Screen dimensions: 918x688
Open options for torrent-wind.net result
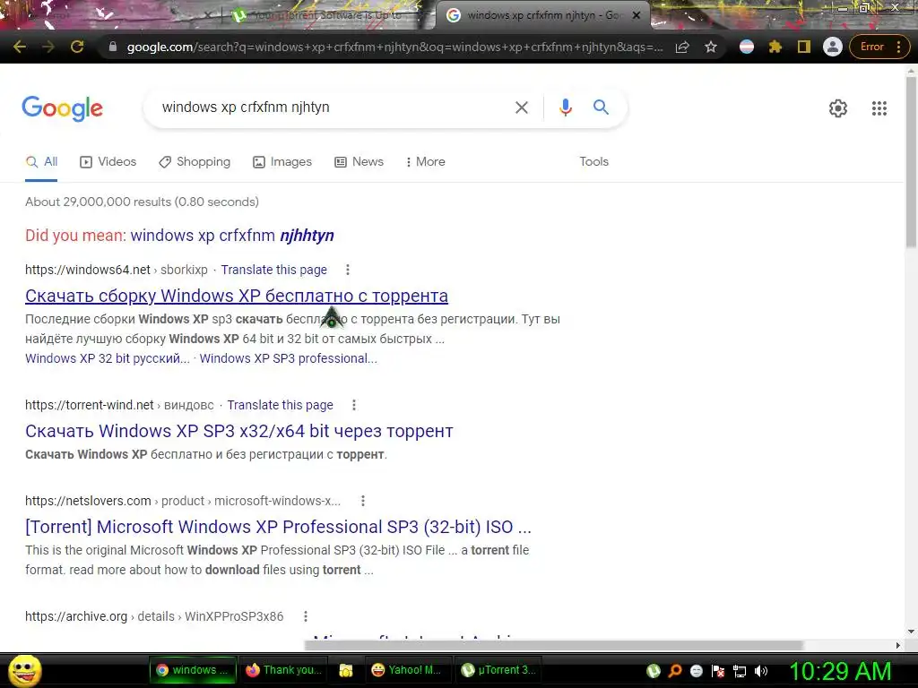(353, 405)
